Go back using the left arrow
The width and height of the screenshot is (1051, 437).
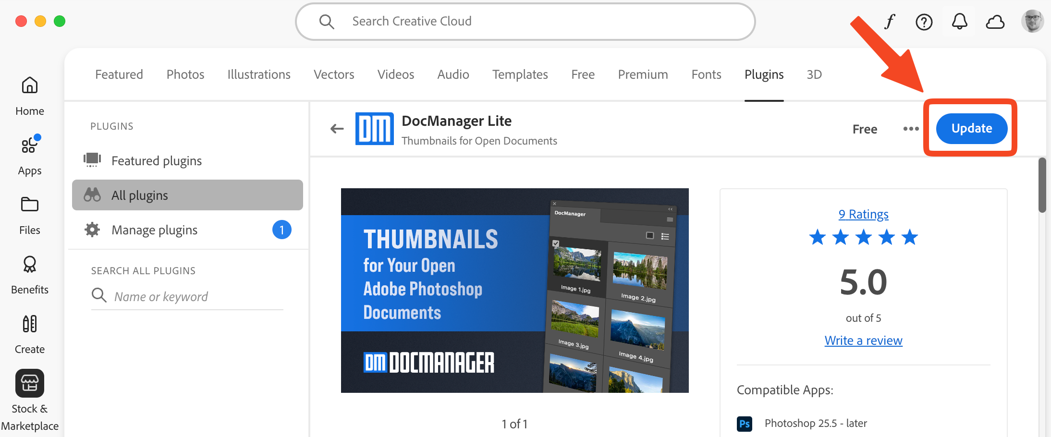[337, 129]
